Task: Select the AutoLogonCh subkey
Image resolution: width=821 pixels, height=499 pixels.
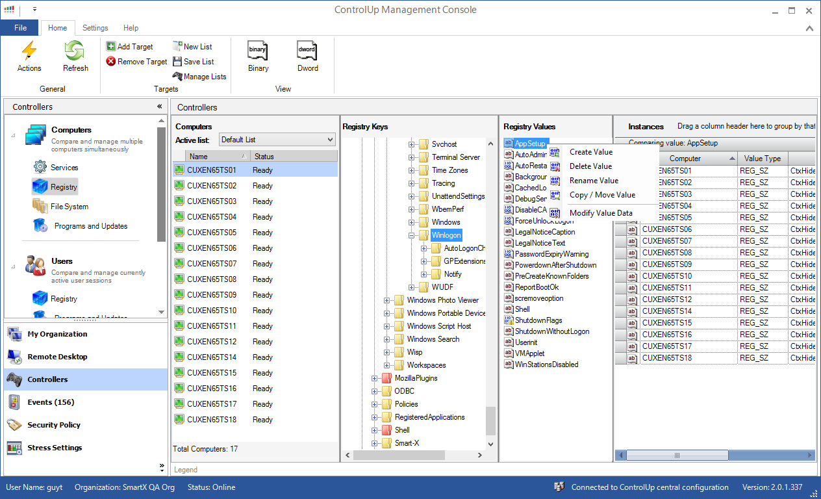Action: [x=464, y=248]
